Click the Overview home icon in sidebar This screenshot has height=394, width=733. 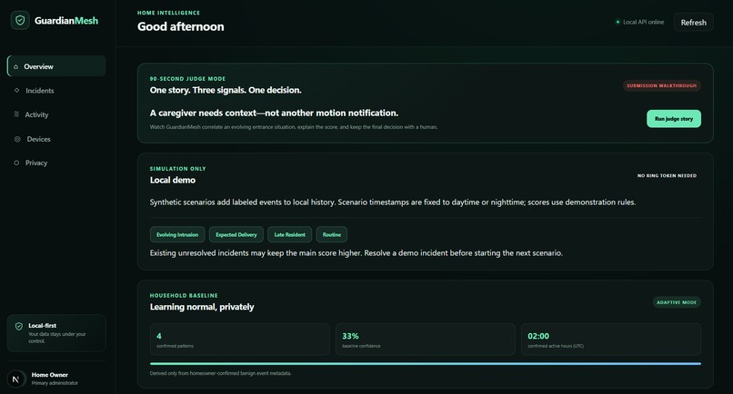coord(15,67)
